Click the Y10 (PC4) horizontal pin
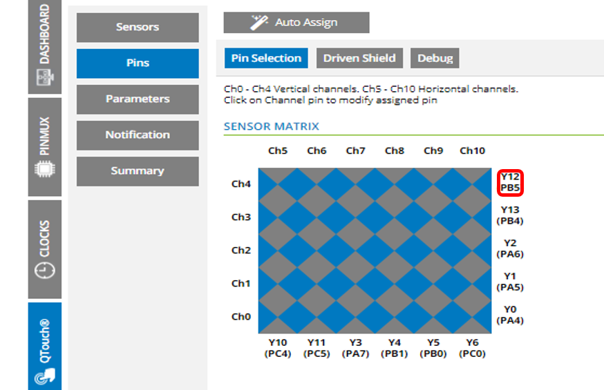The width and height of the screenshot is (604, 390). point(278,348)
